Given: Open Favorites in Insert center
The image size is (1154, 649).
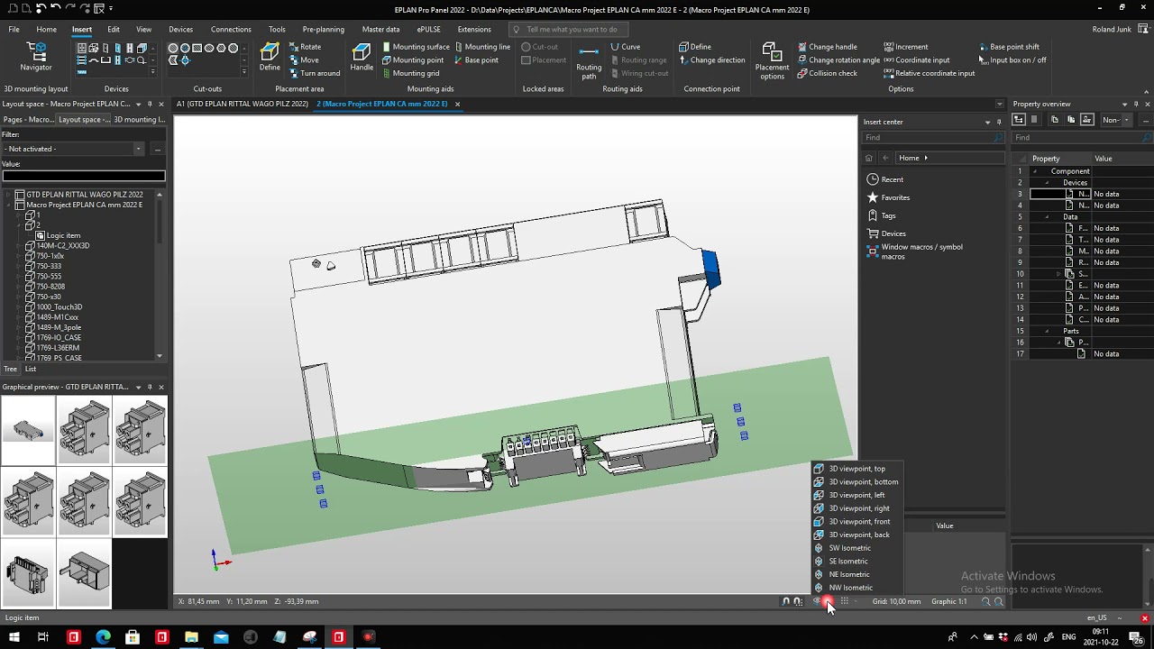Looking at the screenshot, I should click(888, 197).
